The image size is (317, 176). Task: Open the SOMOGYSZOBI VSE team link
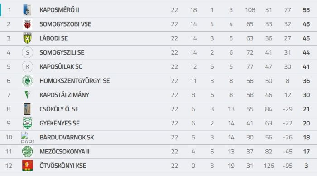point(65,24)
